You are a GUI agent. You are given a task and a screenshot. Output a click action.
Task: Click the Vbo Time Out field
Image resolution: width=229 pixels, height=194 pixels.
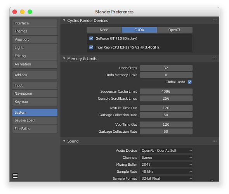tap(166, 125)
